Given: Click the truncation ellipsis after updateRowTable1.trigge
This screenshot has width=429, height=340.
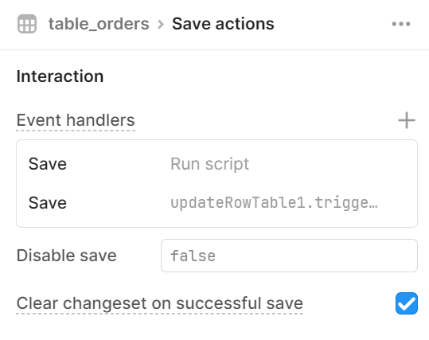Looking at the screenshot, I should (373, 203).
